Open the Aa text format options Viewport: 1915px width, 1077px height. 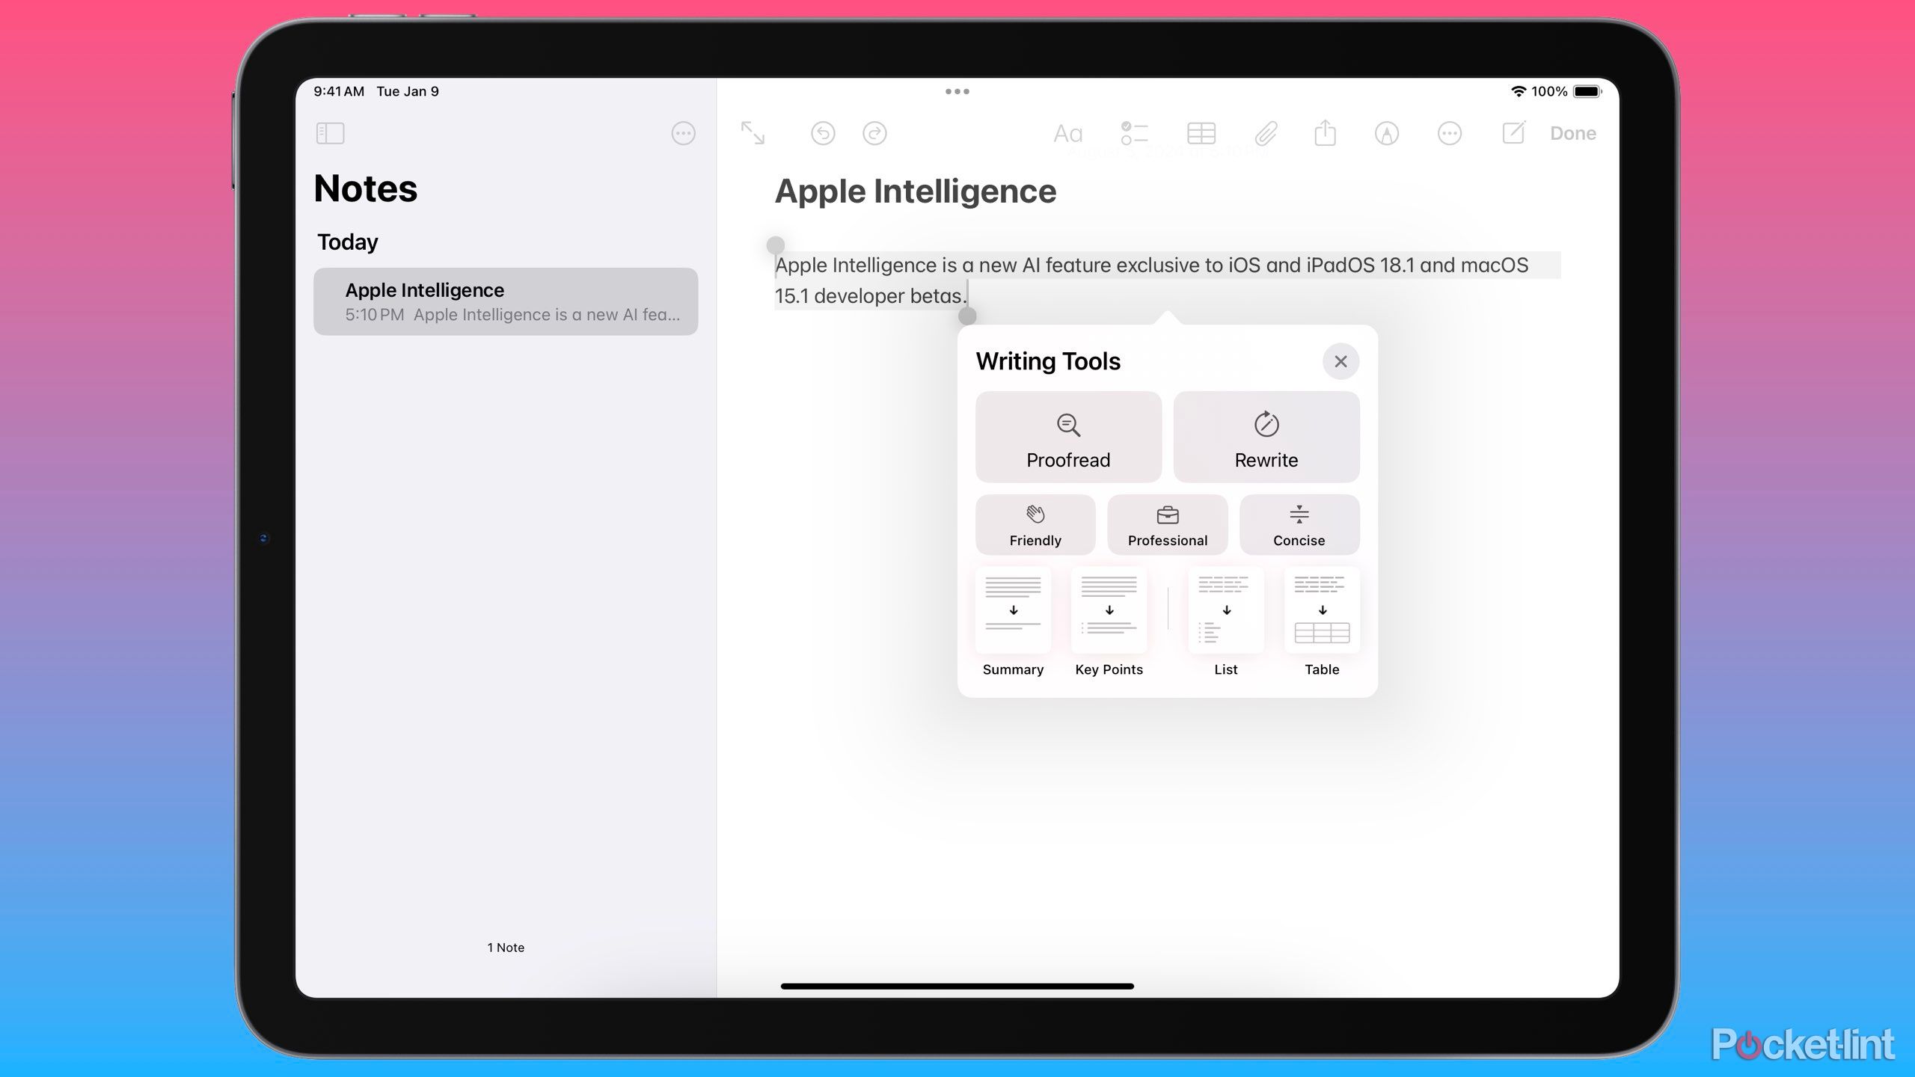pyautogui.click(x=1067, y=134)
